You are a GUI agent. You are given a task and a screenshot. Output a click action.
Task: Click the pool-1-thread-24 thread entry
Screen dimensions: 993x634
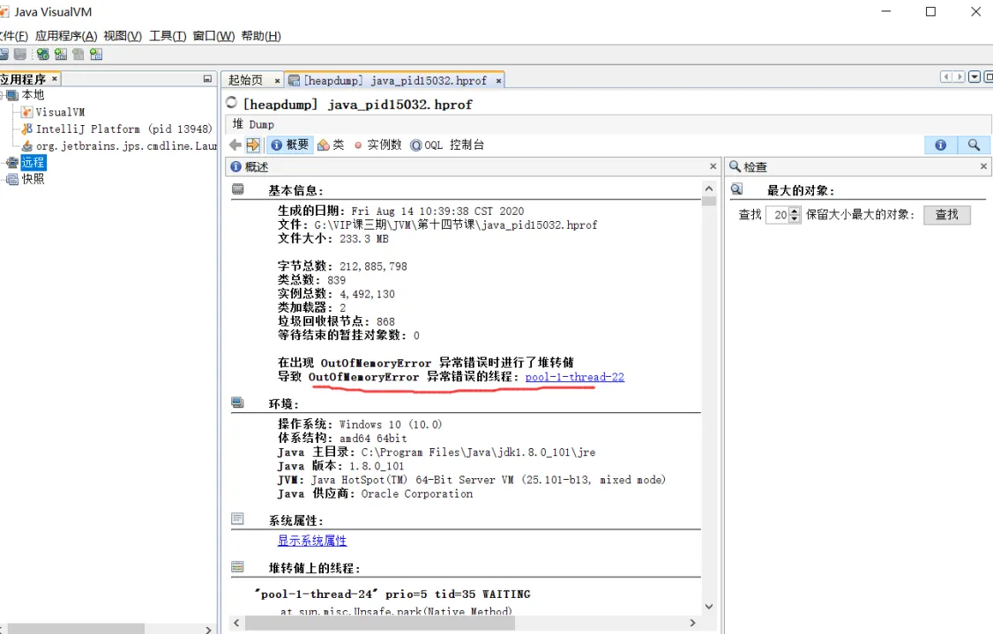pyautogui.click(x=392, y=594)
